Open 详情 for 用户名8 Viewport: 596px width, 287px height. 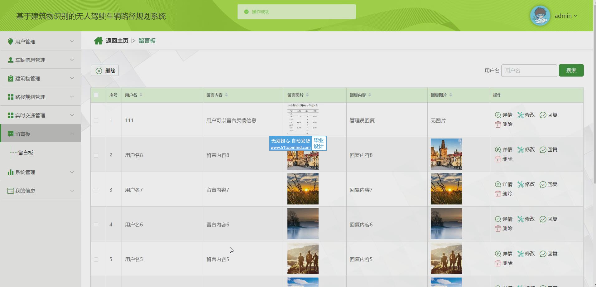pyautogui.click(x=504, y=149)
